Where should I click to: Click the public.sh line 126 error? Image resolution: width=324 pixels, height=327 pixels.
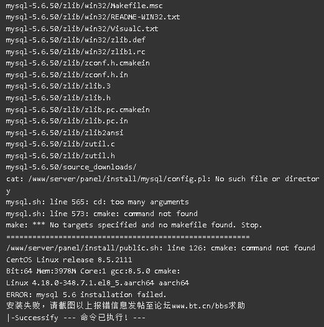pos(160,248)
